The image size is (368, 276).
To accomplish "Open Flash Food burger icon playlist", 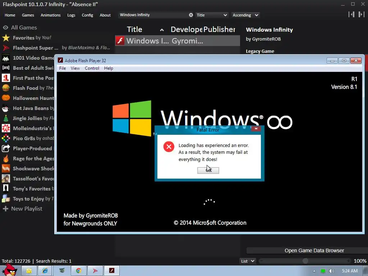I will tap(6, 88).
